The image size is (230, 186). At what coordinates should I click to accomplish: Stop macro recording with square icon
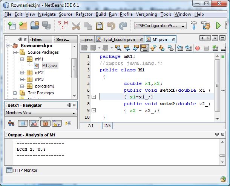[x=206, y=48]
